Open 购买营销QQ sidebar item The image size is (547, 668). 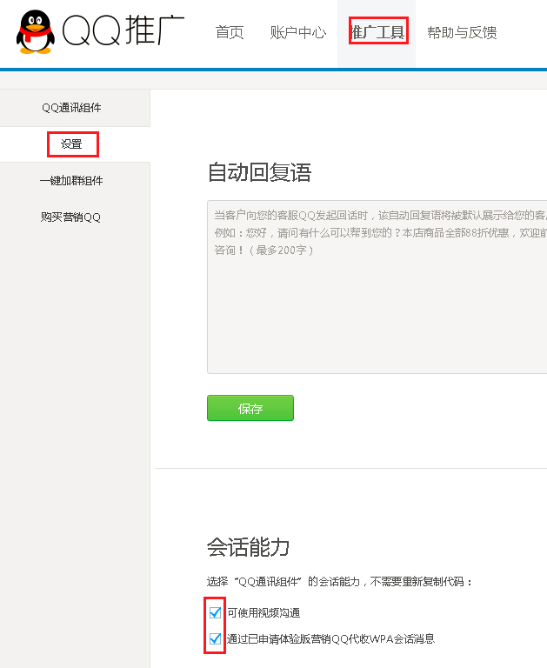(x=70, y=217)
